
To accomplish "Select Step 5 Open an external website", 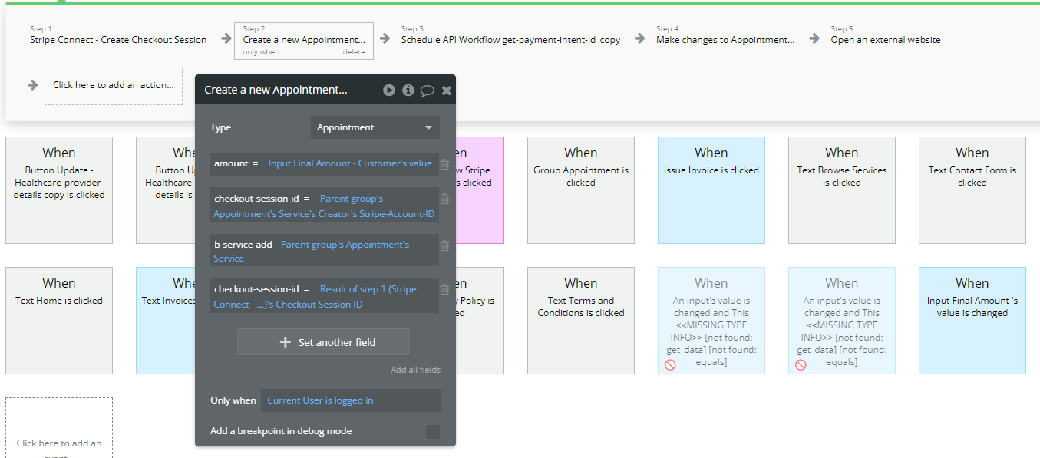I will pyautogui.click(x=885, y=40).
